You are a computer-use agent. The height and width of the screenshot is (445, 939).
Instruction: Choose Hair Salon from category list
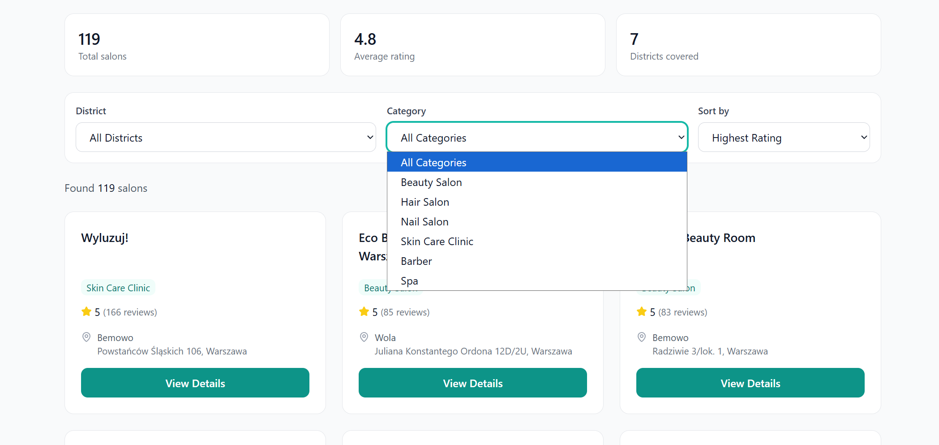pyautogui.click(x=537, y=202)
